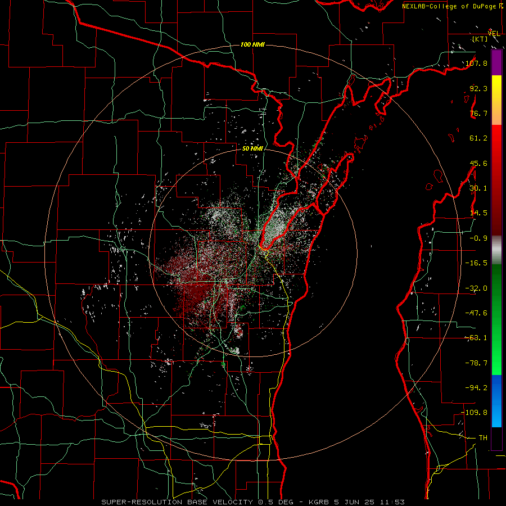Select the -0.9 scale value
Viewport: 506px width, 506px height.
[x=478, y=238]
